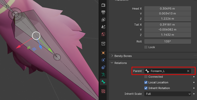Open the View Layer properties tab
Image resolution: width=197 pixels, height=100 pixels.
click(103, 20)
